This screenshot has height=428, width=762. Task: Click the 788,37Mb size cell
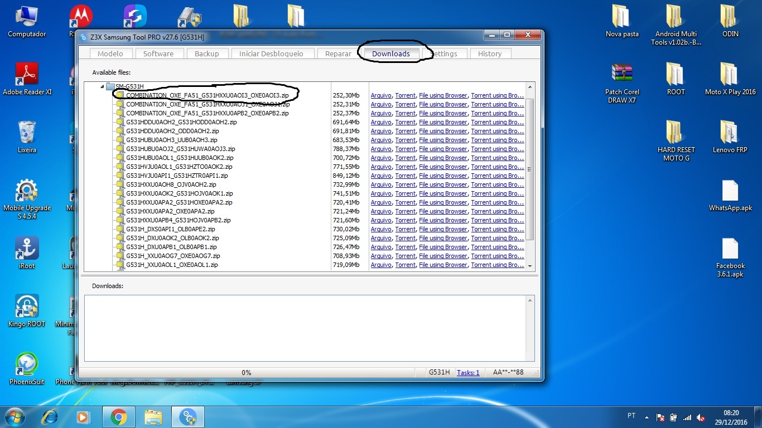(x=346, y=149)
